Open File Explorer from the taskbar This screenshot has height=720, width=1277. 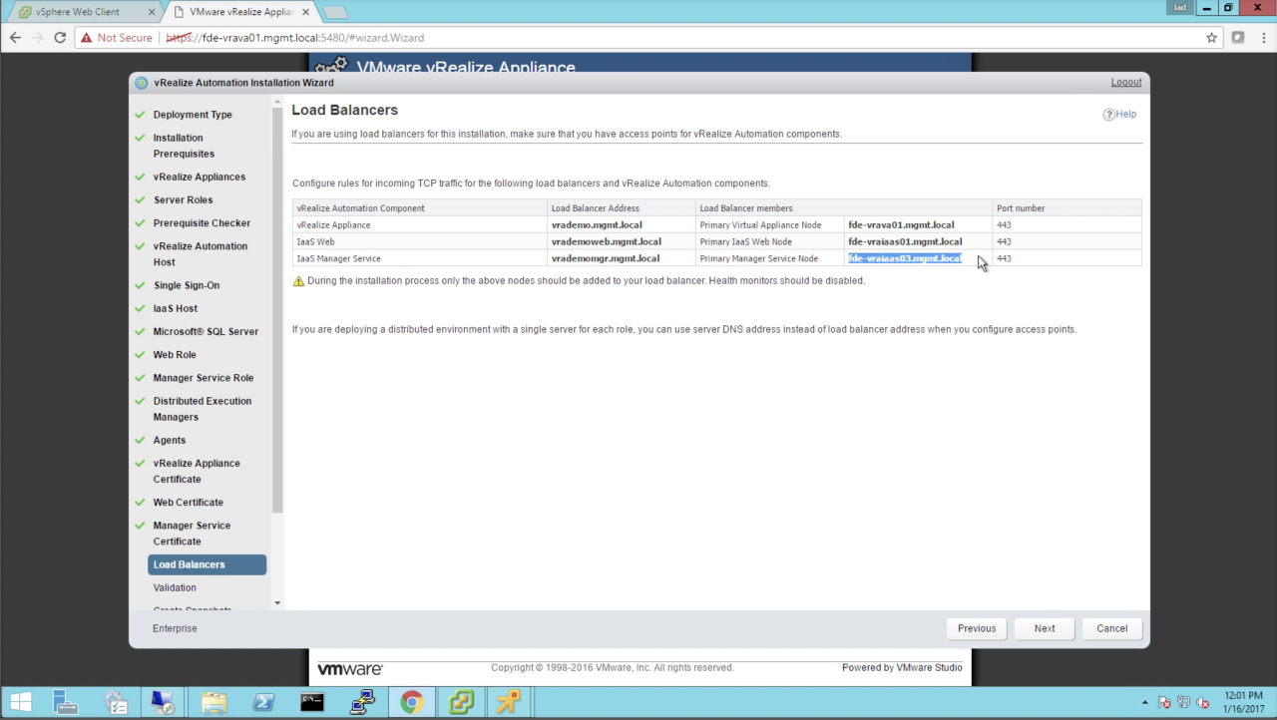point(214,702)
